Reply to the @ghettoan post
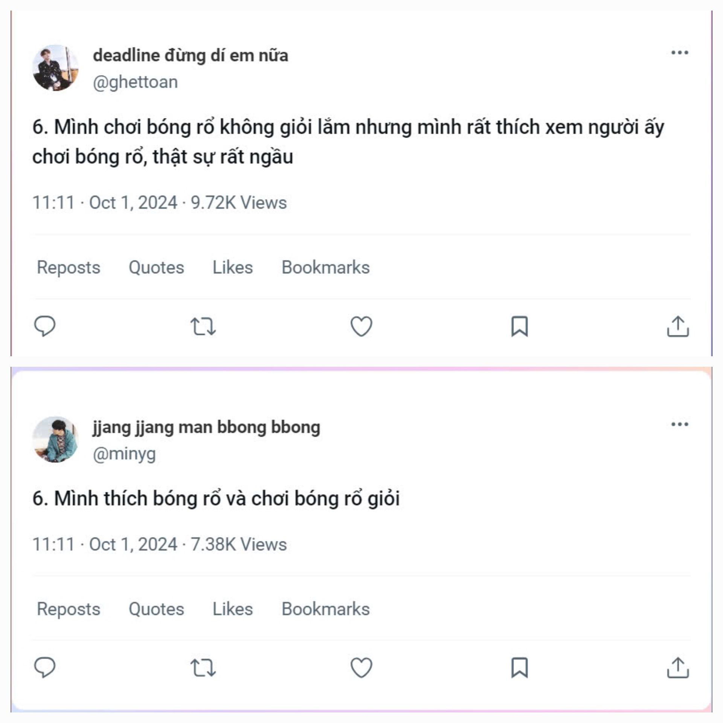Image resolution: width=723 pixels, height=723 pixels. [x=45, y=326]
